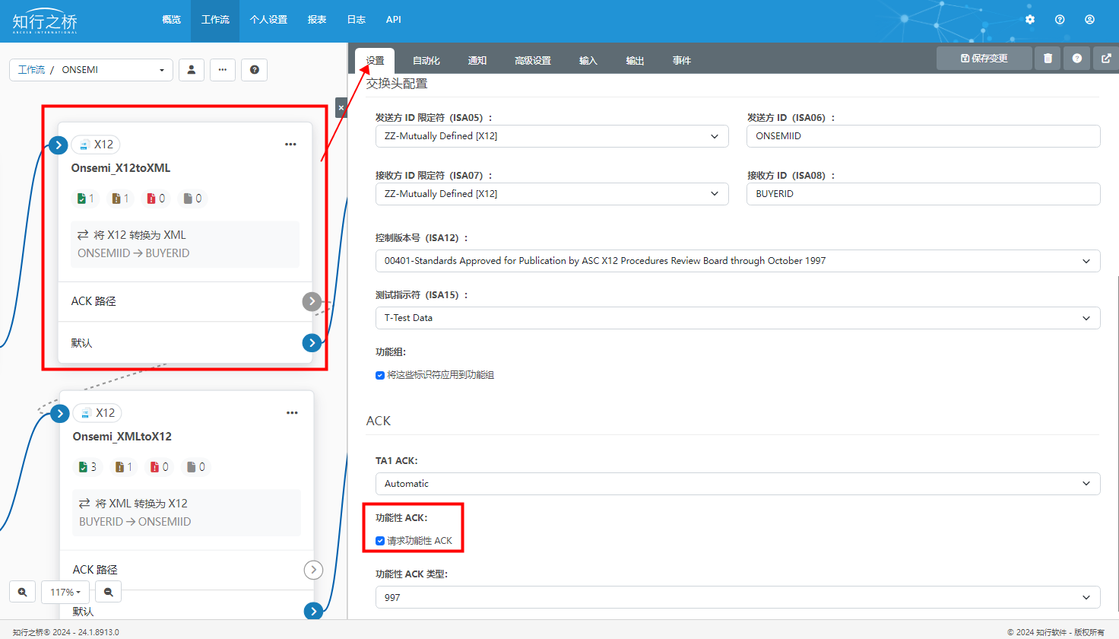Viewport: 1119px width, 639px height.
Task: Click the zoom out magnifier icon
Action: [x=109, y=592]
